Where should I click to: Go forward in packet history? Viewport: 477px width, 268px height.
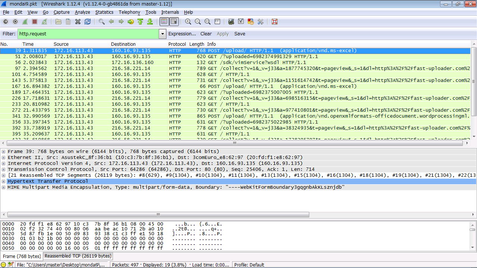click(121, 22)
